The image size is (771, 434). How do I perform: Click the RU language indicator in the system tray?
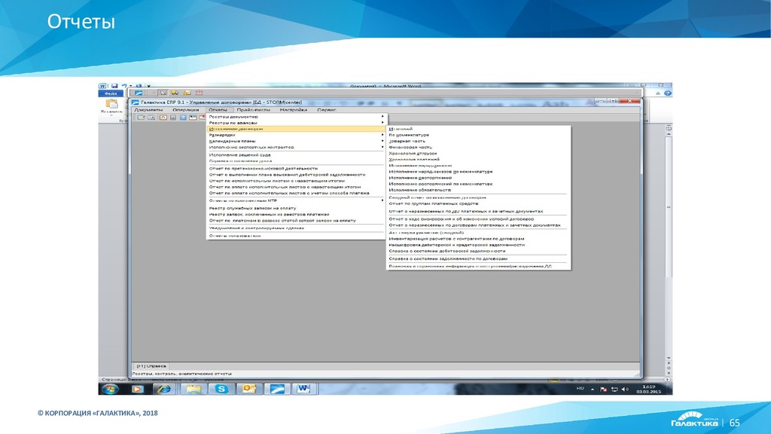point(581,389)
